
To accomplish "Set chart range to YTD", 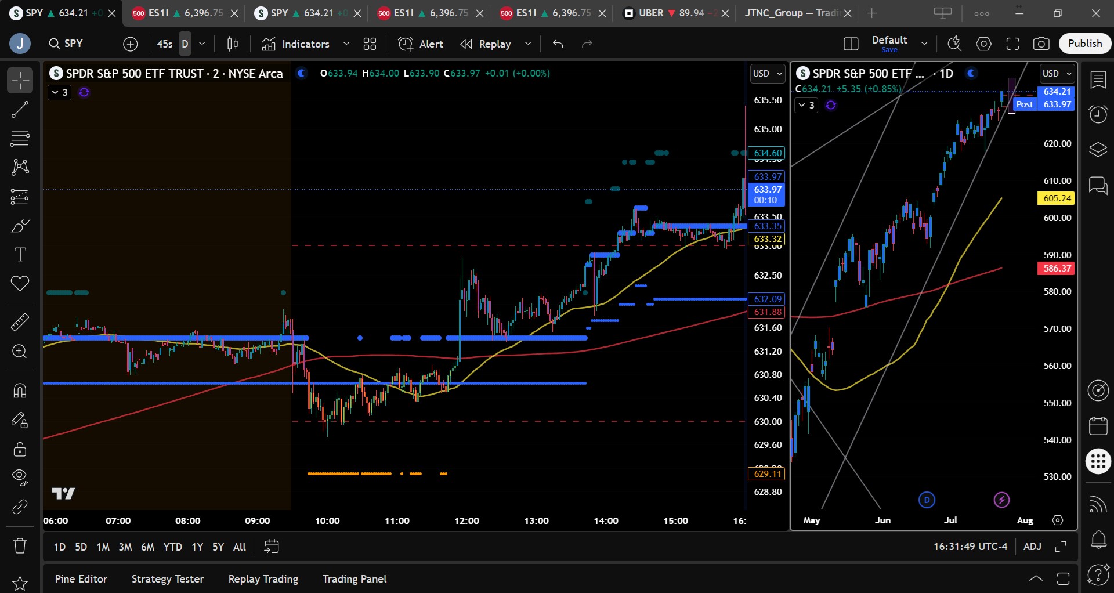I will point(172,547).
